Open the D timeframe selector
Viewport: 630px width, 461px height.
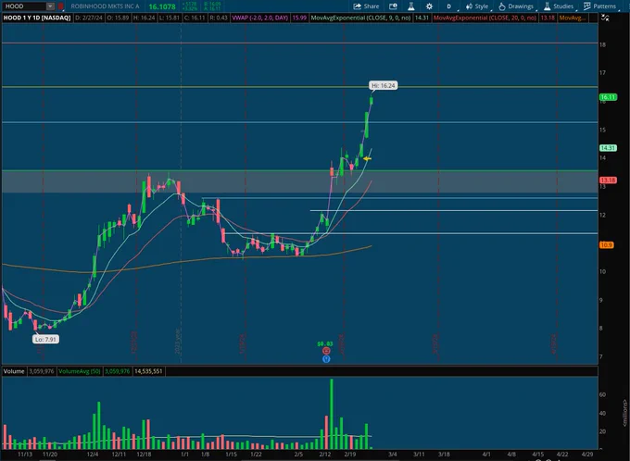tap(448, 6)
